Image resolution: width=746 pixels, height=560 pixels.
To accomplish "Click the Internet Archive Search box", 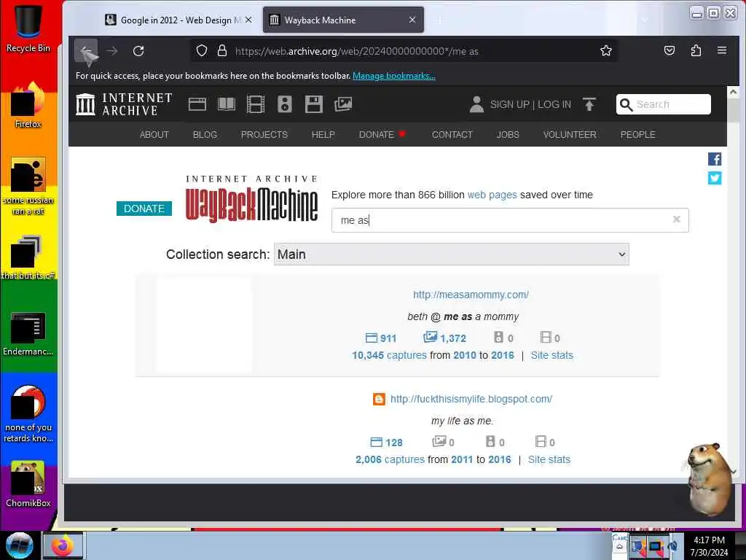I will [664, 104].
